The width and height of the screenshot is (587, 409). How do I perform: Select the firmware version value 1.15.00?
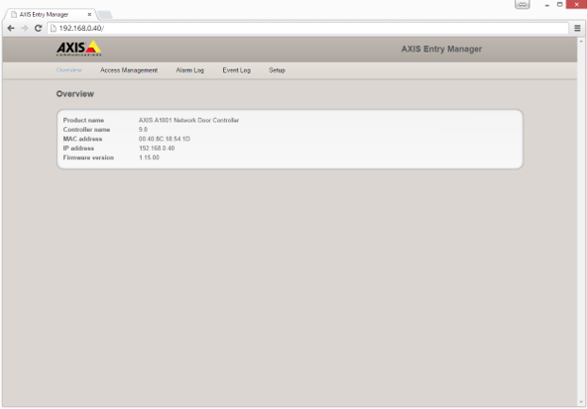point(149,157)
